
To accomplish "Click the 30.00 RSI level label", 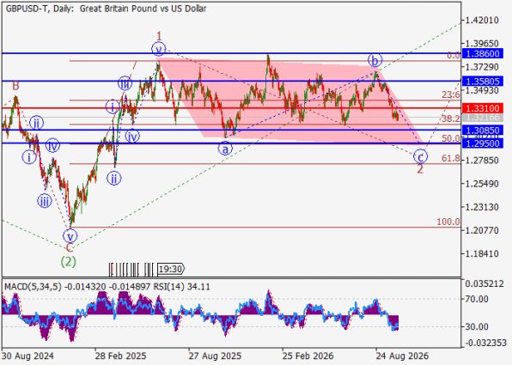I will (477, 327).
